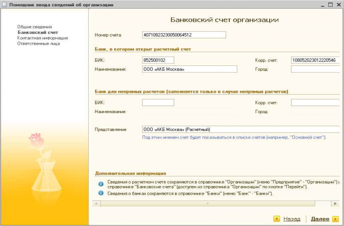Click the rose in vase picture
Viewport: 344px width, 226px height.
pyautogui.click(x=44, y=161)
